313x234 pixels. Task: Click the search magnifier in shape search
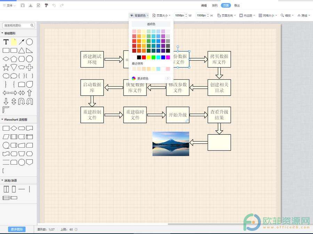(x=32, y=25)
